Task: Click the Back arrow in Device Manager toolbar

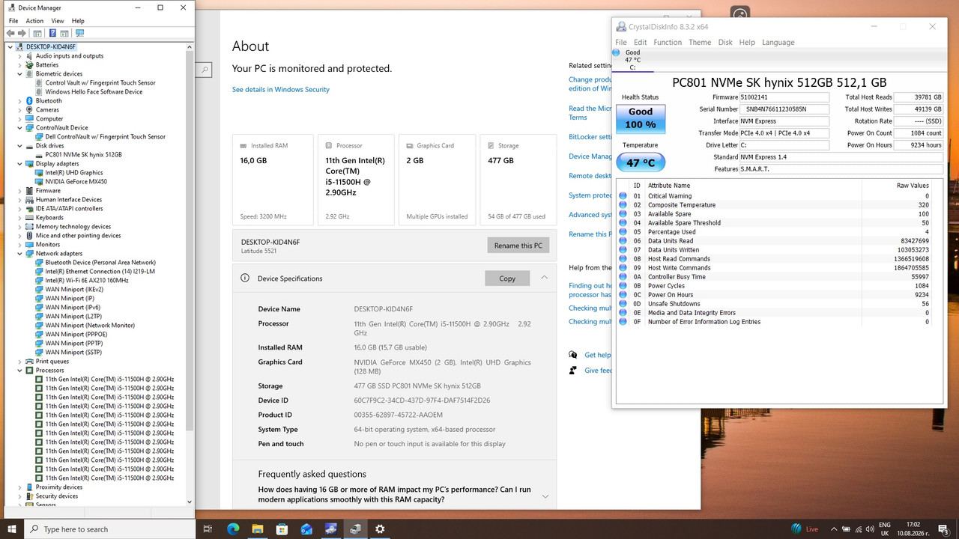Action: (x=11, y=33)
